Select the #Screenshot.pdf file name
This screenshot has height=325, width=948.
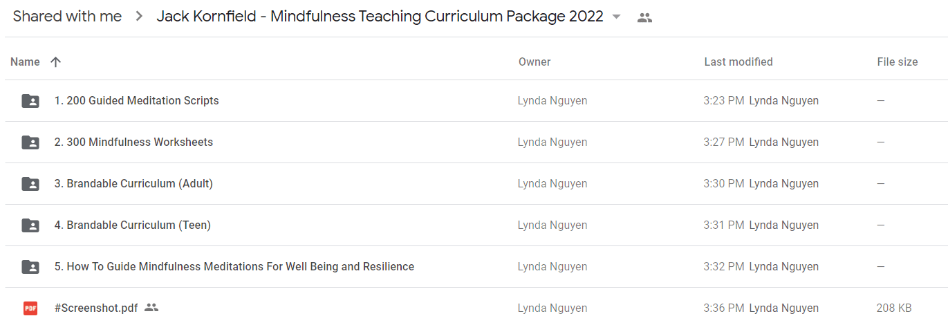coord(96,308)
